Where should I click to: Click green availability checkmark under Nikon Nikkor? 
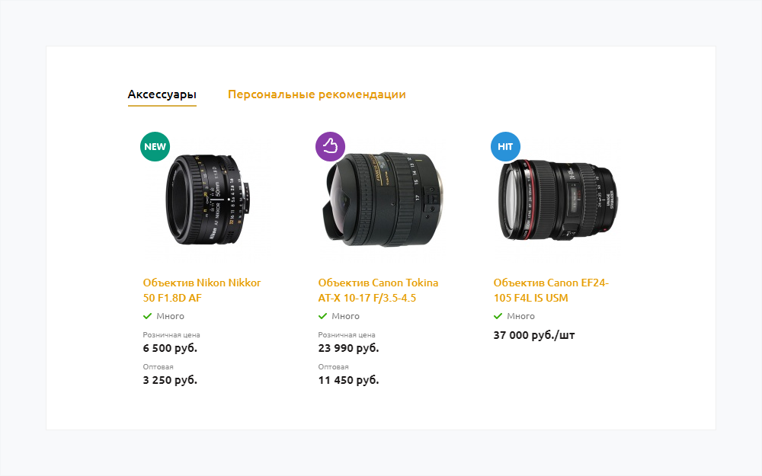click(147, 316)
